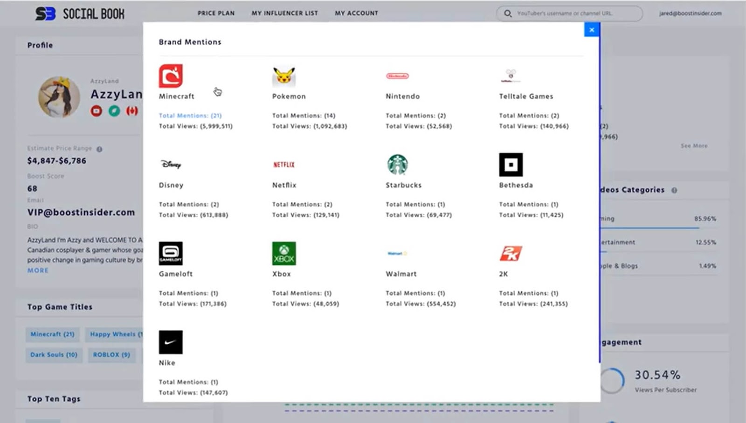The width and height of the screenshot is (746, 423).
Task: Open the My Account menu
Action: coord(357,13)
